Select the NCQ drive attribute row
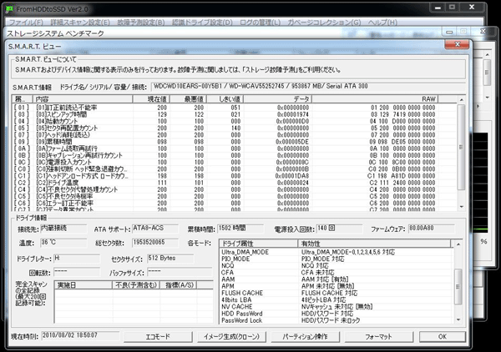The height and width of the screenshot is (352, 501). 337,265
